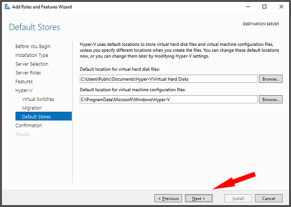This screenshot has width=291, height=207.
Task: Open the Virtual Switches sub-step
Action: point(38,99)
